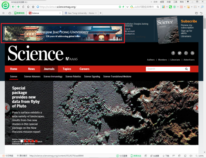Open Sign up for alerts link
The height and width of the screenshot is (158, 206).
186,32
